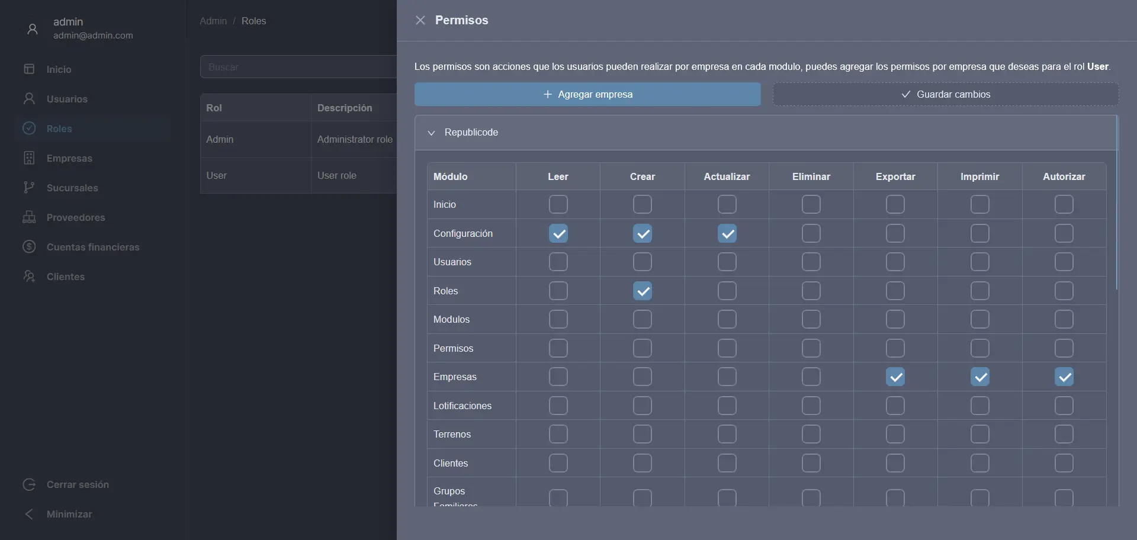
Task: Check Leer permission for Usuarios row
Action: pyautogui.click(x=558, y=262)
